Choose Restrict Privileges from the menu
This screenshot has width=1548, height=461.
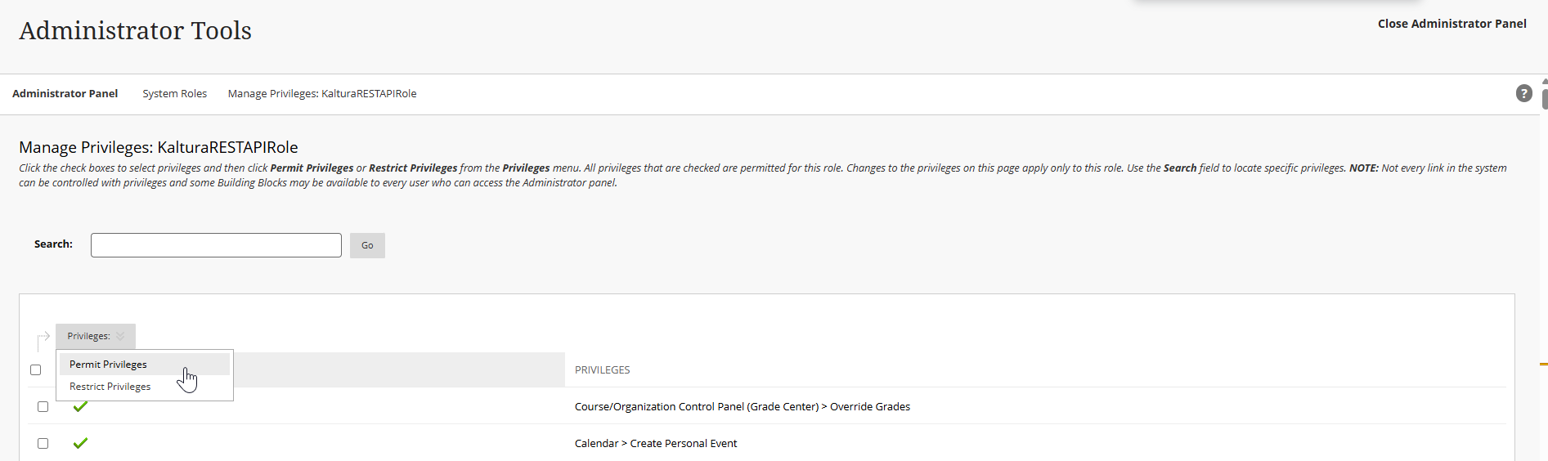coord(110,387)
